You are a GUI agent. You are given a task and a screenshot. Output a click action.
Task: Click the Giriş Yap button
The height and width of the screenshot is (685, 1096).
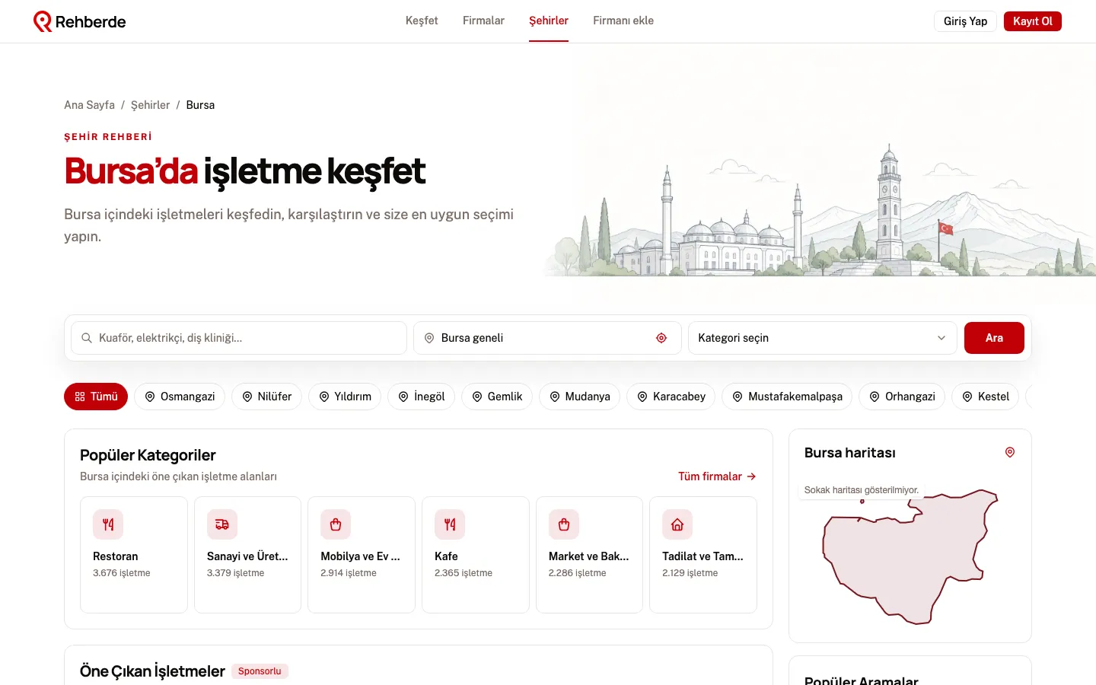965,21
